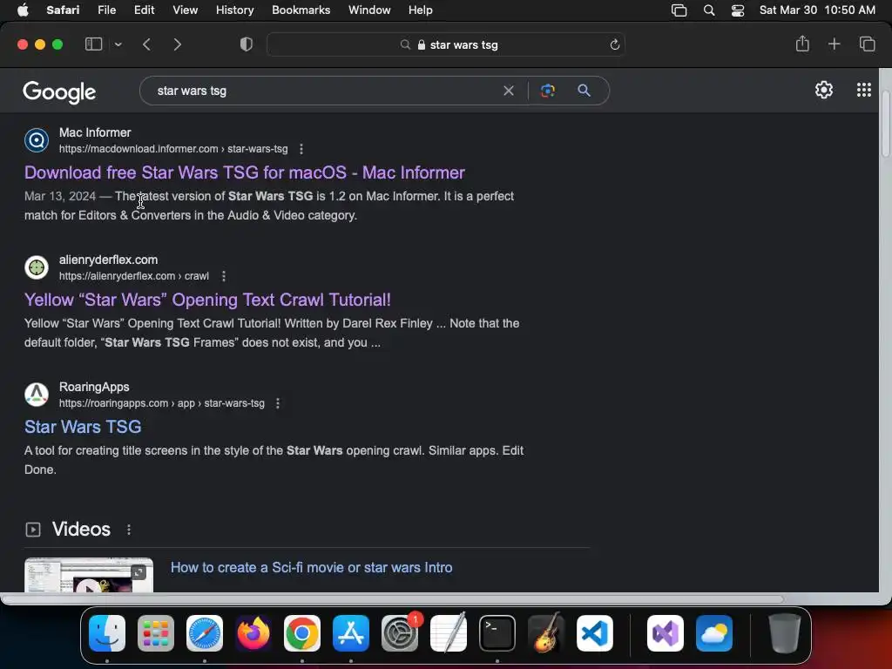This screenshot has width=892, height=669.
Task: Open the Share sheet icon
Action: point(802,44)
